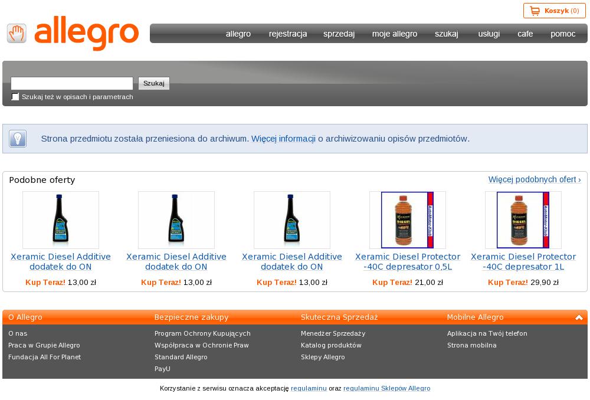
Task: Choose 'szukaj' in the top navigation bar
Action: point(447,34)
